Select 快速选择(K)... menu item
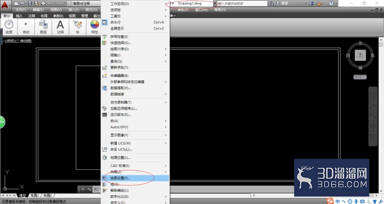Viewport: 384px width, 204px height. [x=135, y=43]
